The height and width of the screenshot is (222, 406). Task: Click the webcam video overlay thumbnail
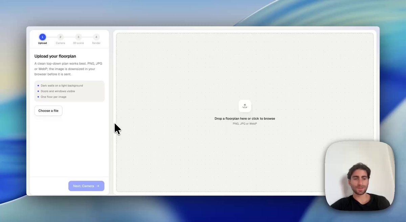[360, 175]
